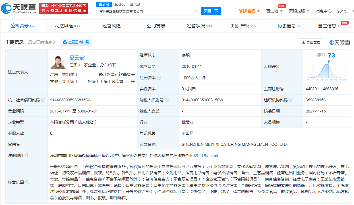Expand the VIP会员 dropdown

(248, 11)
